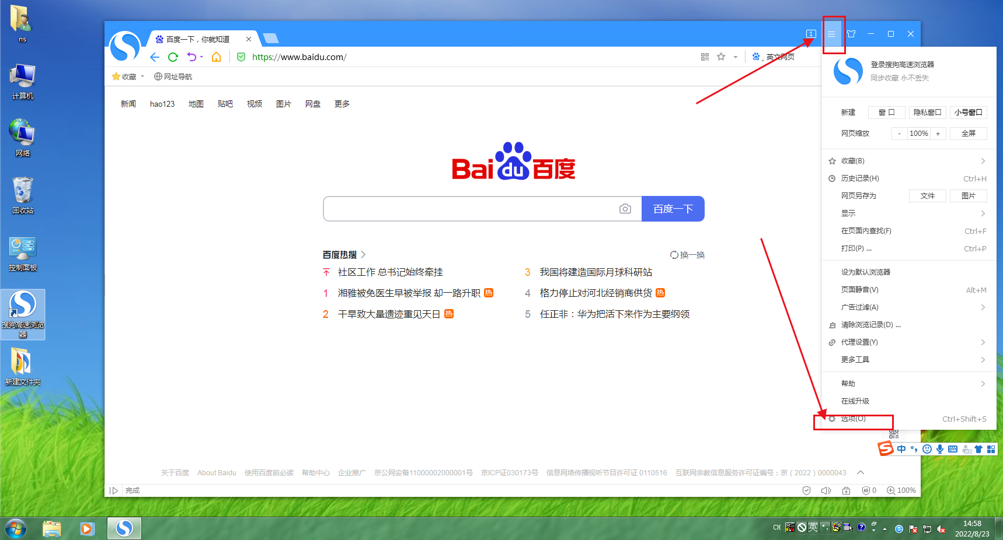Click the address bar URL field

[467, 57]
